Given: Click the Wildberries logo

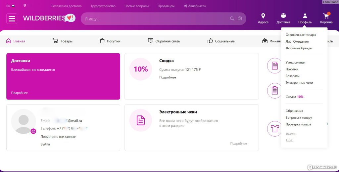Looking at the screenshot, I should point(49,18).
